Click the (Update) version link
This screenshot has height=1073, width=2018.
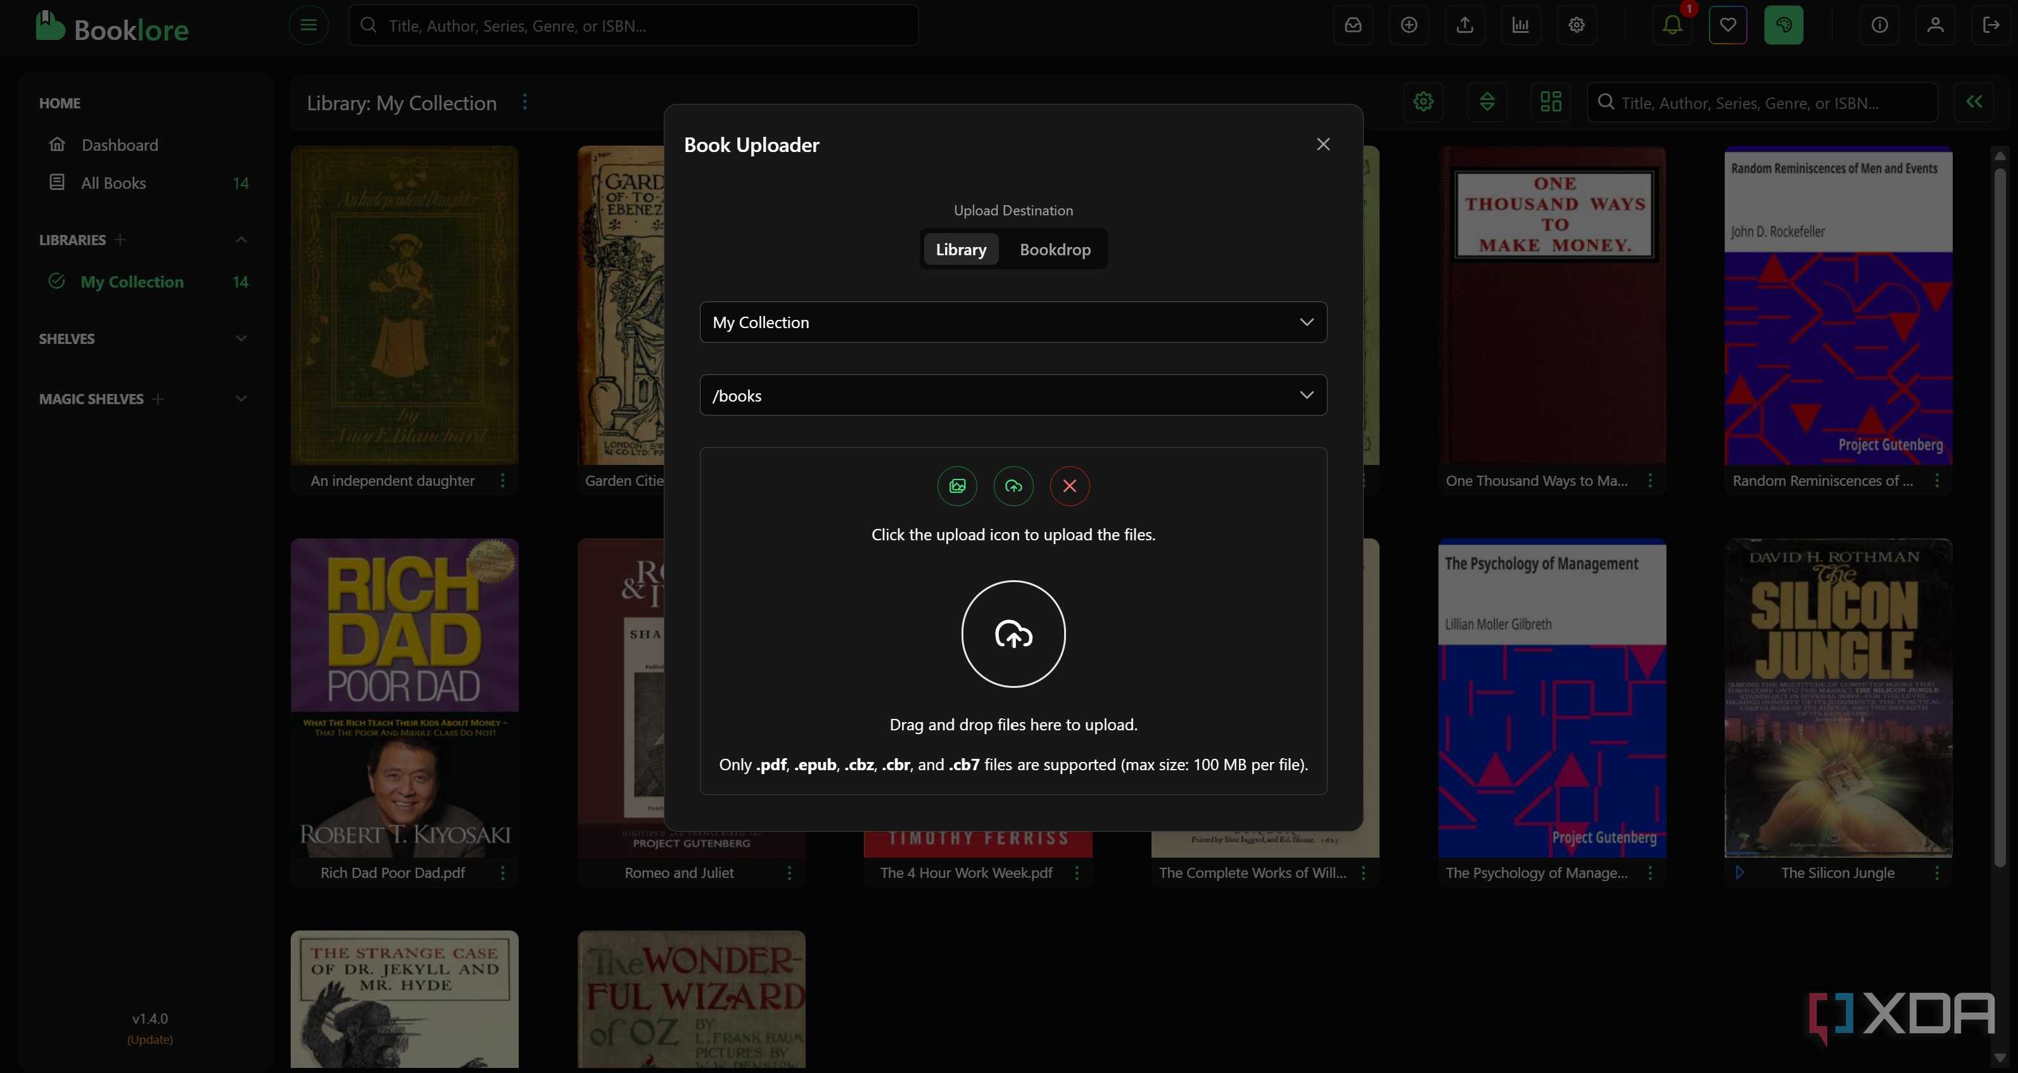click(x=149, y=1039)
